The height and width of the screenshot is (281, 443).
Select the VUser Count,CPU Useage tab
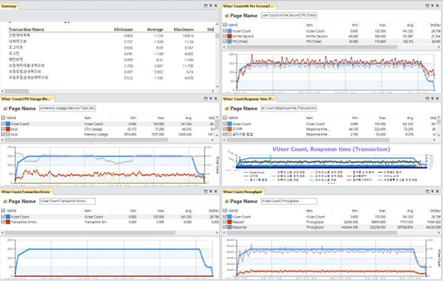coord(27,99)
